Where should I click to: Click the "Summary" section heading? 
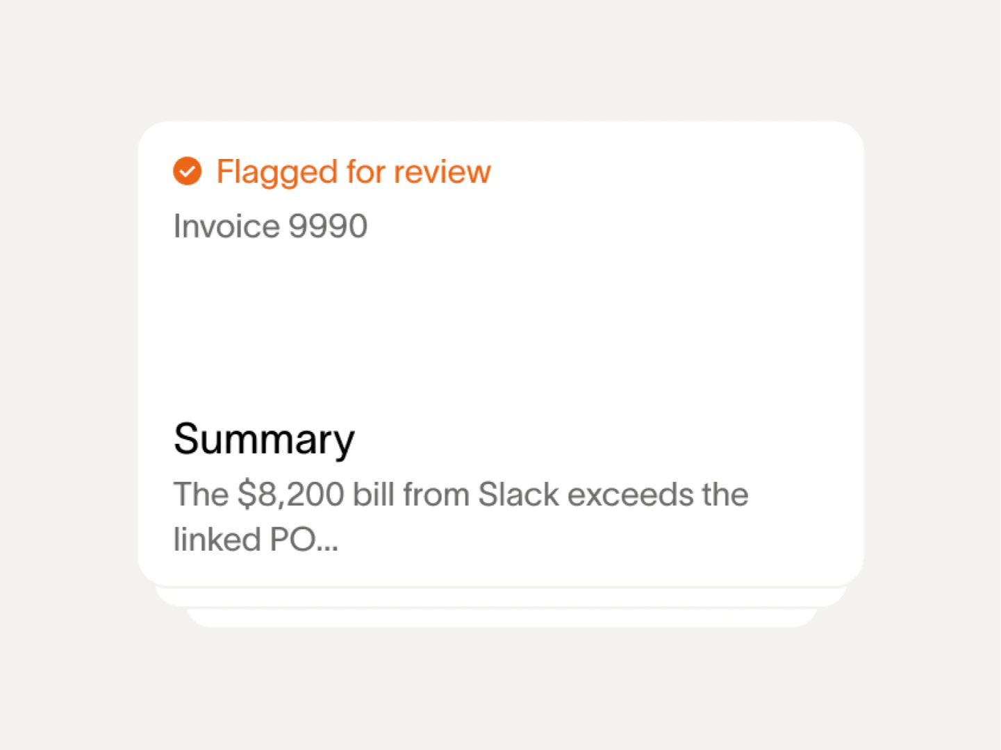[264, 439]
